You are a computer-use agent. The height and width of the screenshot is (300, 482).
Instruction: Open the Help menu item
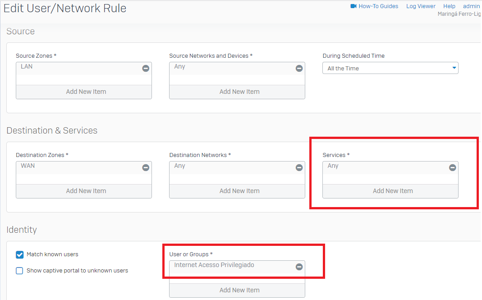(x=449, y=6)
